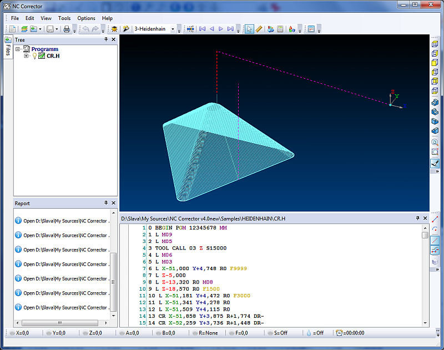
Task: Click the New file icon in toolbar
Action: (x=12, y=29)
